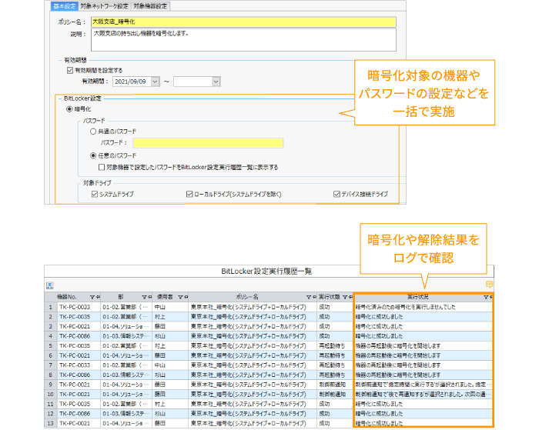Select the 暗号化 radio button
The width and height of the screenshot is (539, 430).
[69, 109]
